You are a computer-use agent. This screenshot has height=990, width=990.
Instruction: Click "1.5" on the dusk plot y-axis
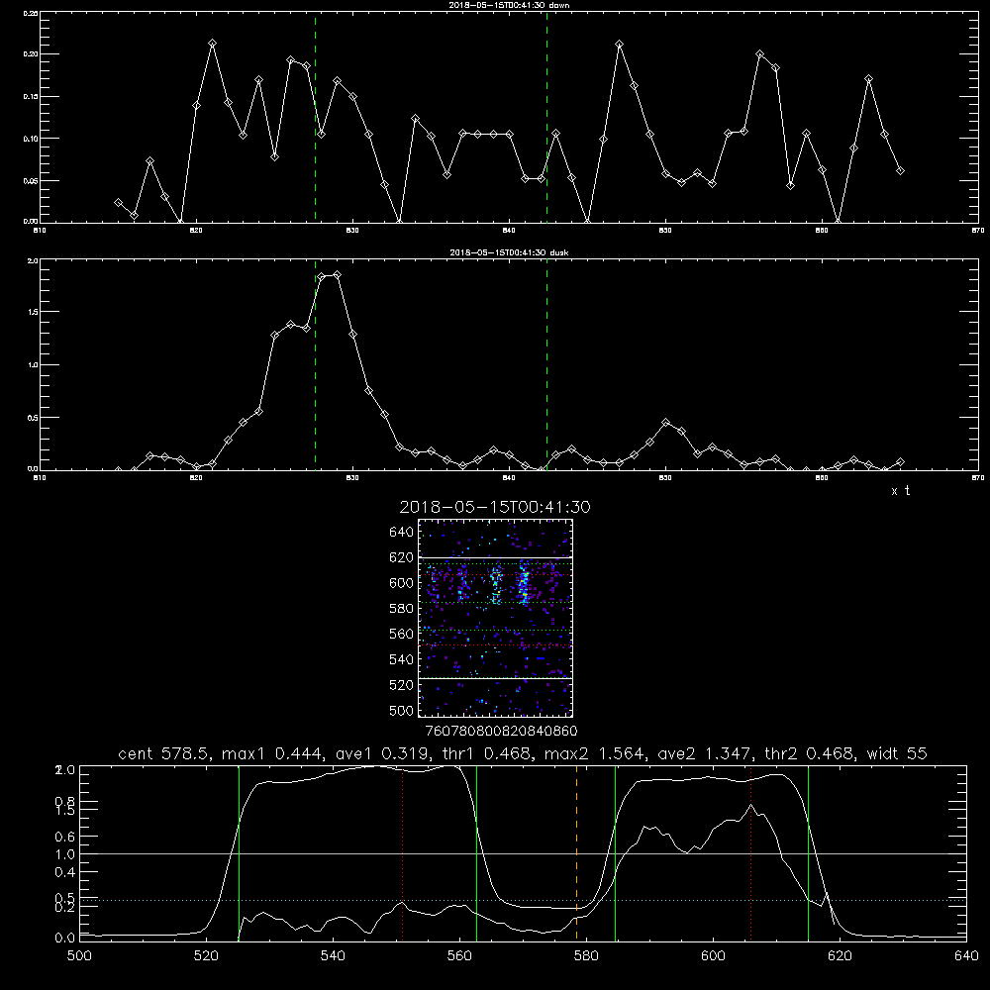point(33,312)
